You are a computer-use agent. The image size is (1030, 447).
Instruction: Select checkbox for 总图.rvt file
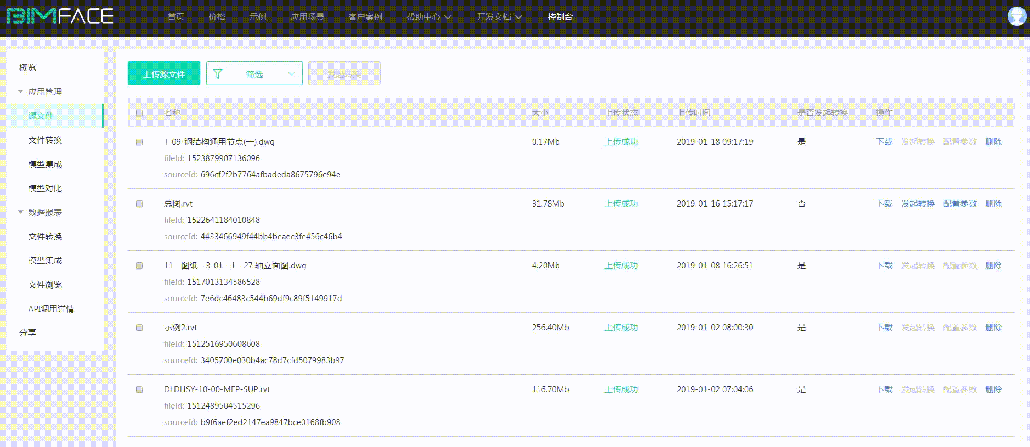click(x=139, y=204)
